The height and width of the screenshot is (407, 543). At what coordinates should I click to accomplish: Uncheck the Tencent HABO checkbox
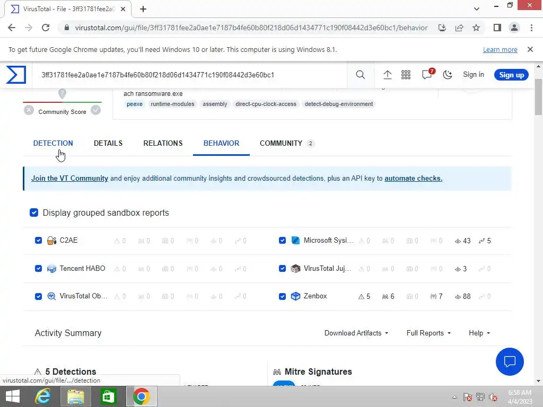coord(38,269)
